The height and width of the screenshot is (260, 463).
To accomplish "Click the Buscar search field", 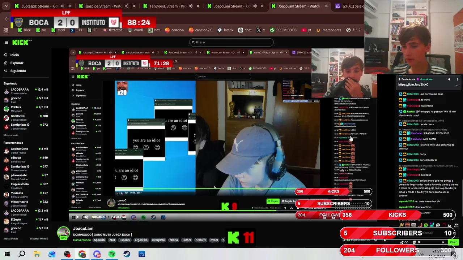I will (231, 42).
